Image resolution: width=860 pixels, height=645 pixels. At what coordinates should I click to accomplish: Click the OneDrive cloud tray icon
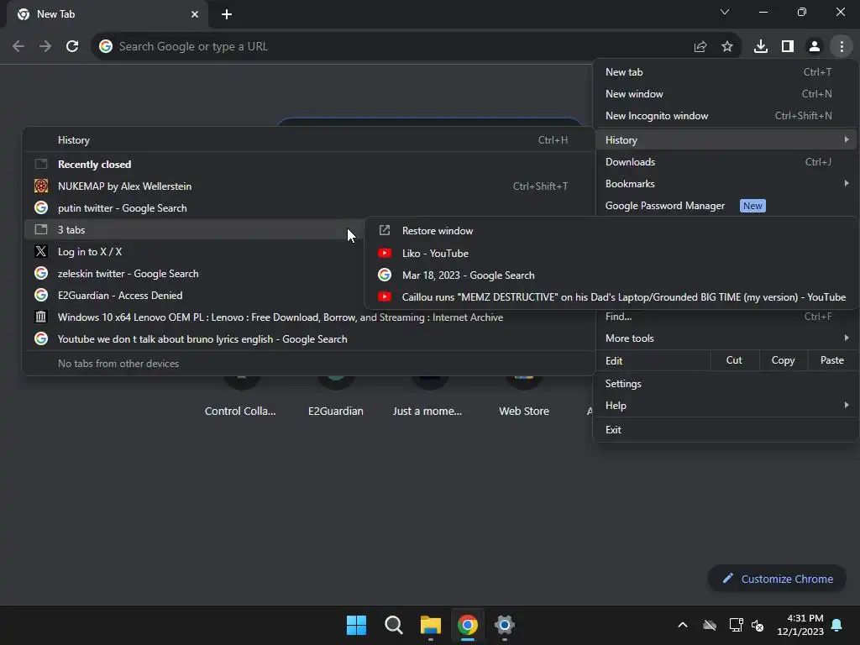(x=710, y=625)
